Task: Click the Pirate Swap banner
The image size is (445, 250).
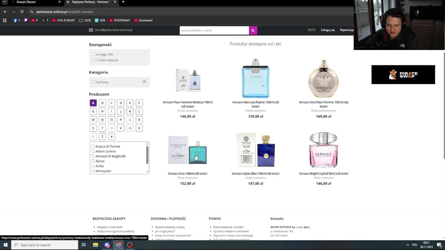Action: pyautogui.click(x=403, y=75)
